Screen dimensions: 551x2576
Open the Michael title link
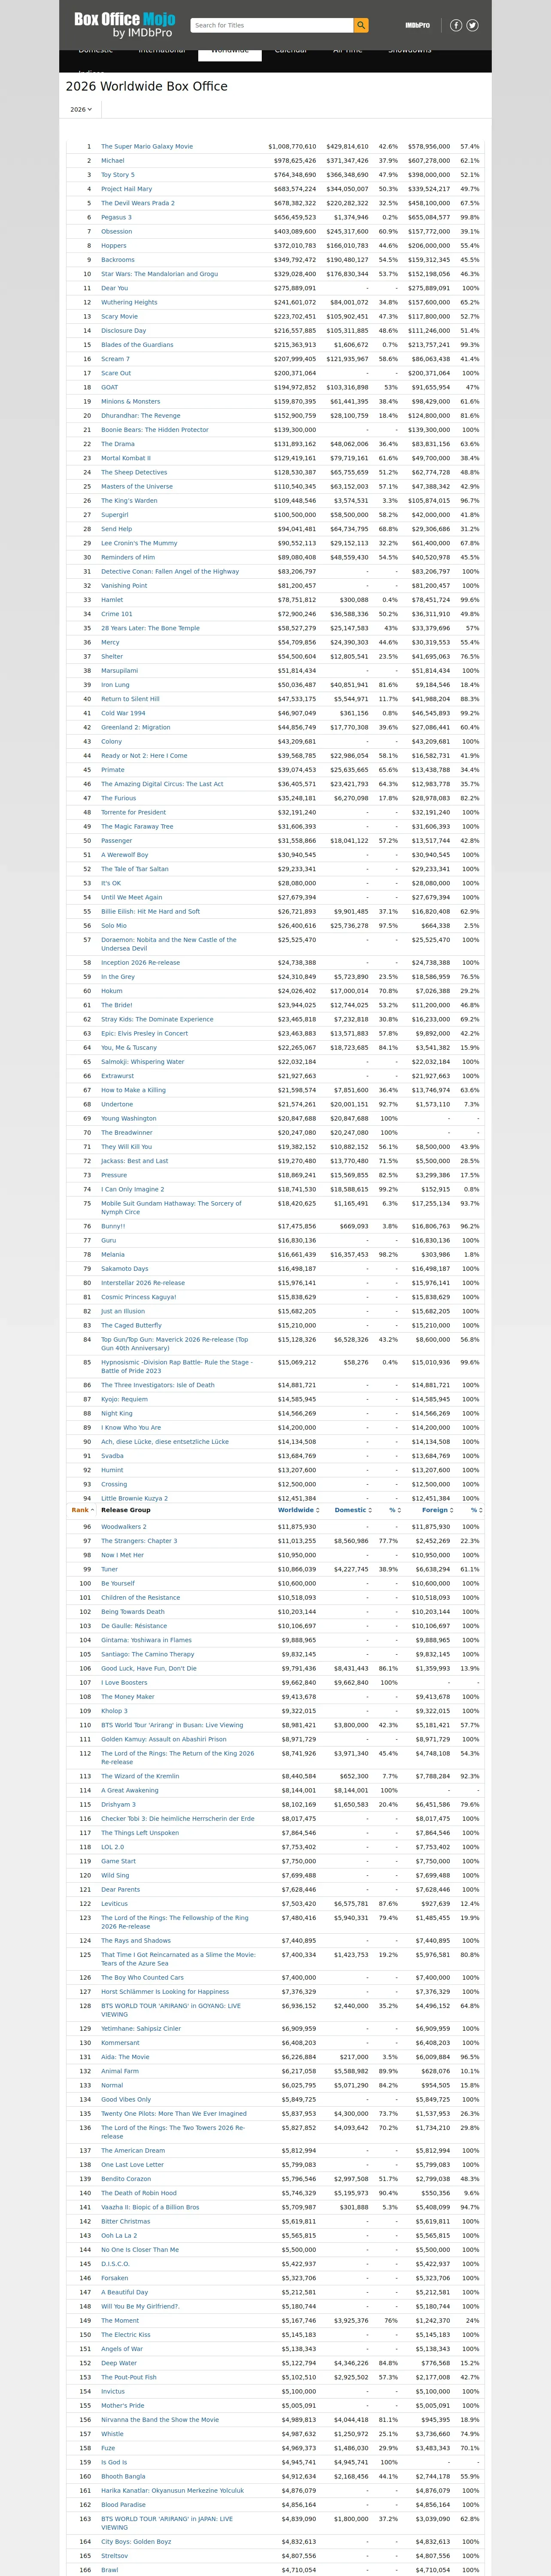(113, 160)
